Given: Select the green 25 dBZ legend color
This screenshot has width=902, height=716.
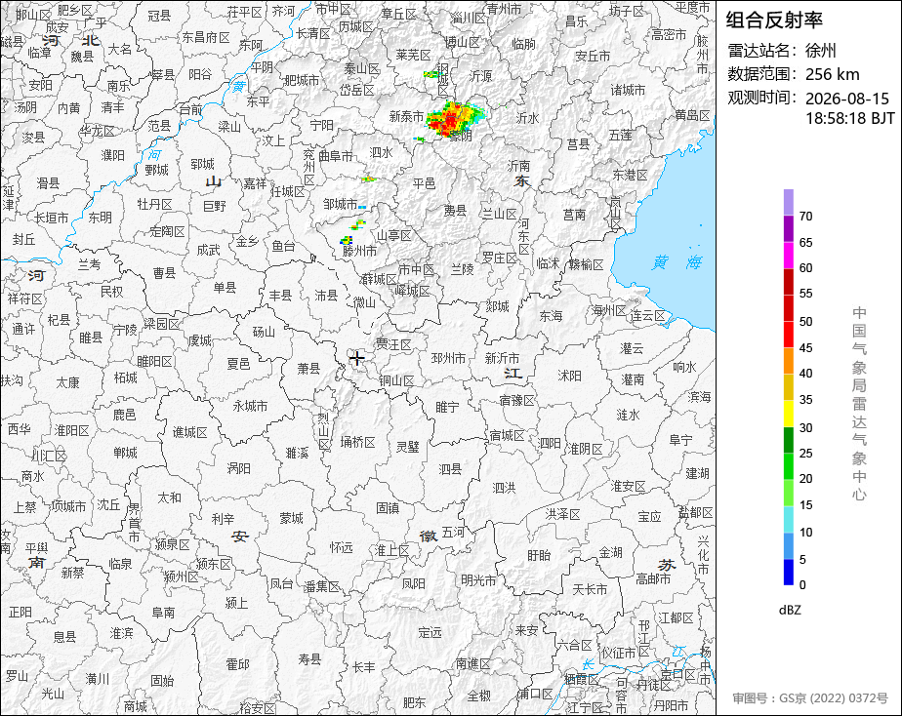Looking at the screenshot, I should [788, 441].
